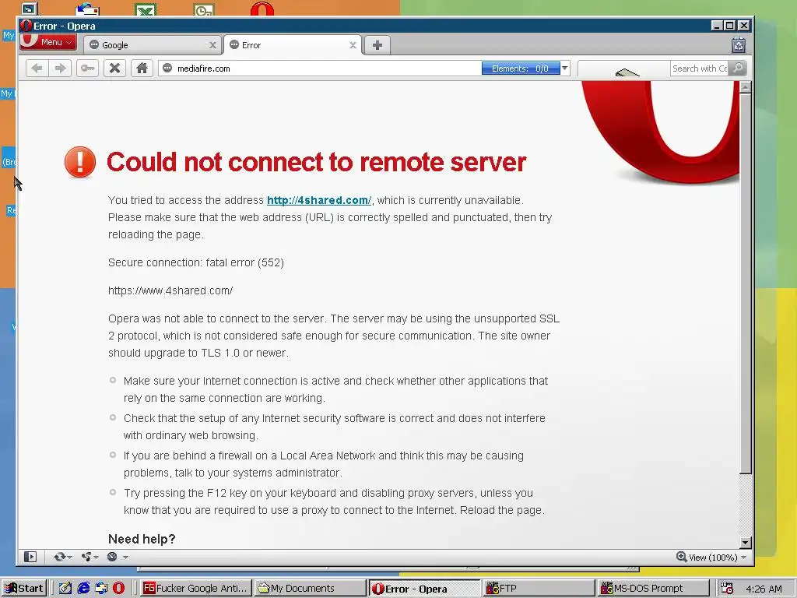This screenshot has width=797, height=598.
Task: Launch Internet Explorer from Quick Launch
Action: click(83, 589)
